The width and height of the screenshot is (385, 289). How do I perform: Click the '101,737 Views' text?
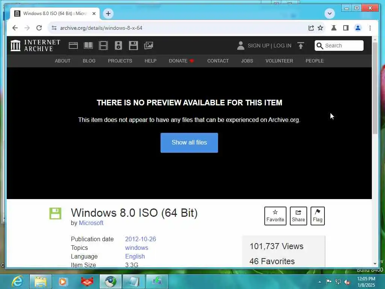point(276,246)
